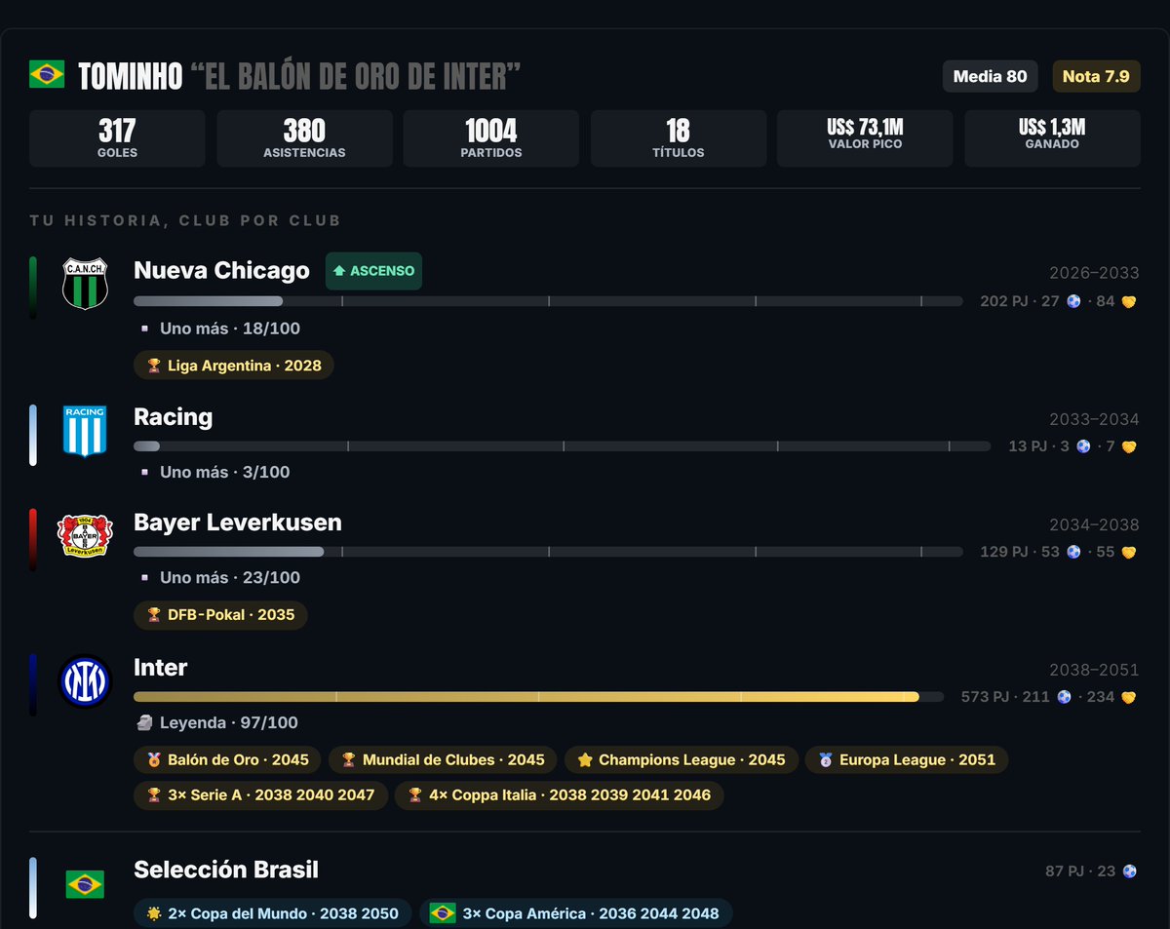Click the "13 PJ" matches stat
Image resolution: width=1170 pixels, height=929 pixels.
pyautogui.click(x=1028, y=446)
